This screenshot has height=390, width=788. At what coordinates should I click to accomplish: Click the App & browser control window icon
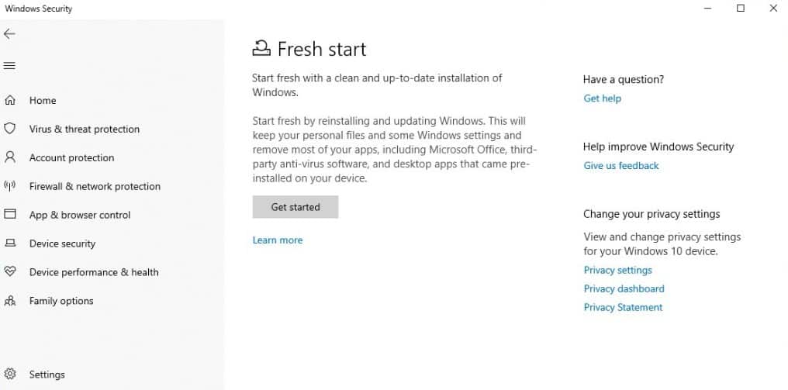(x=10, y=214)
